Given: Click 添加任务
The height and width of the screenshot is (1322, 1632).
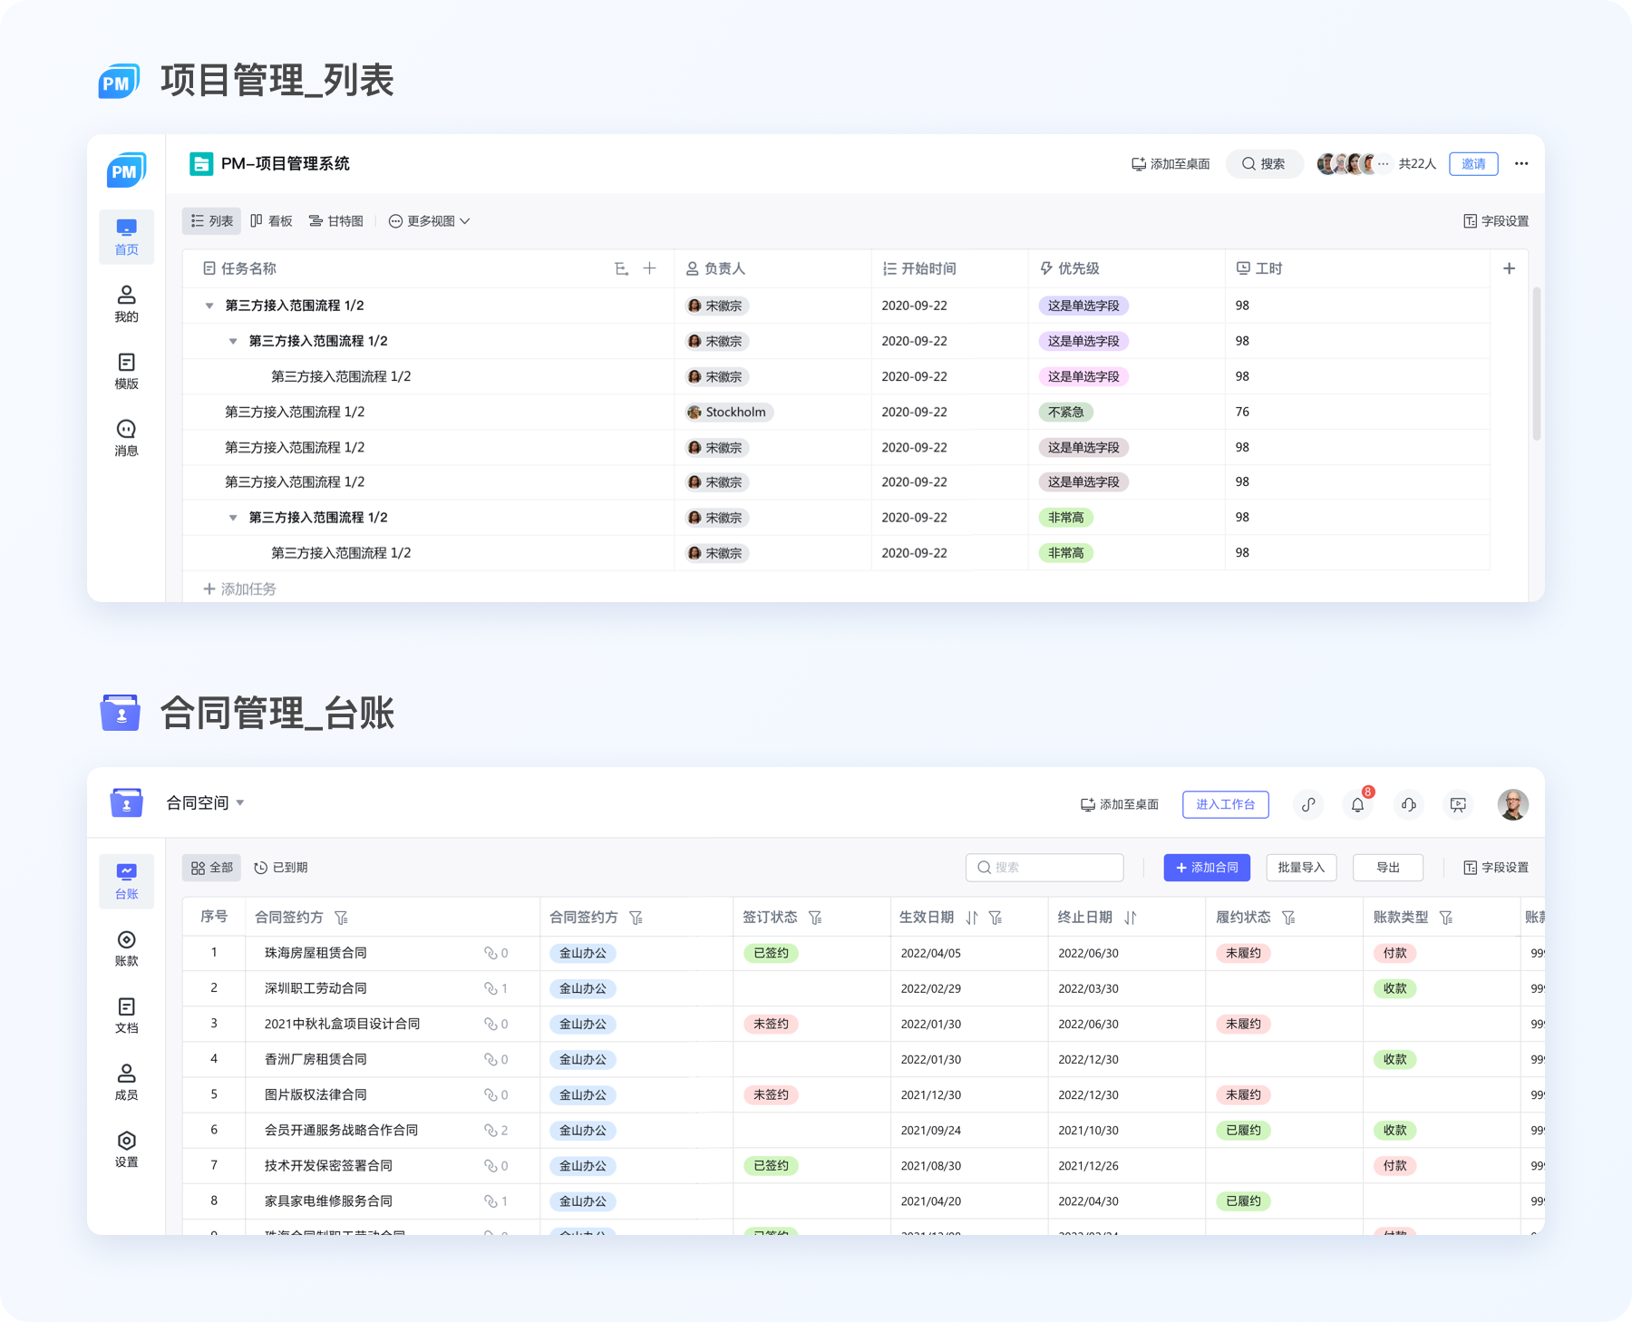Looking at the screenshot, I should tap(239, 589).
